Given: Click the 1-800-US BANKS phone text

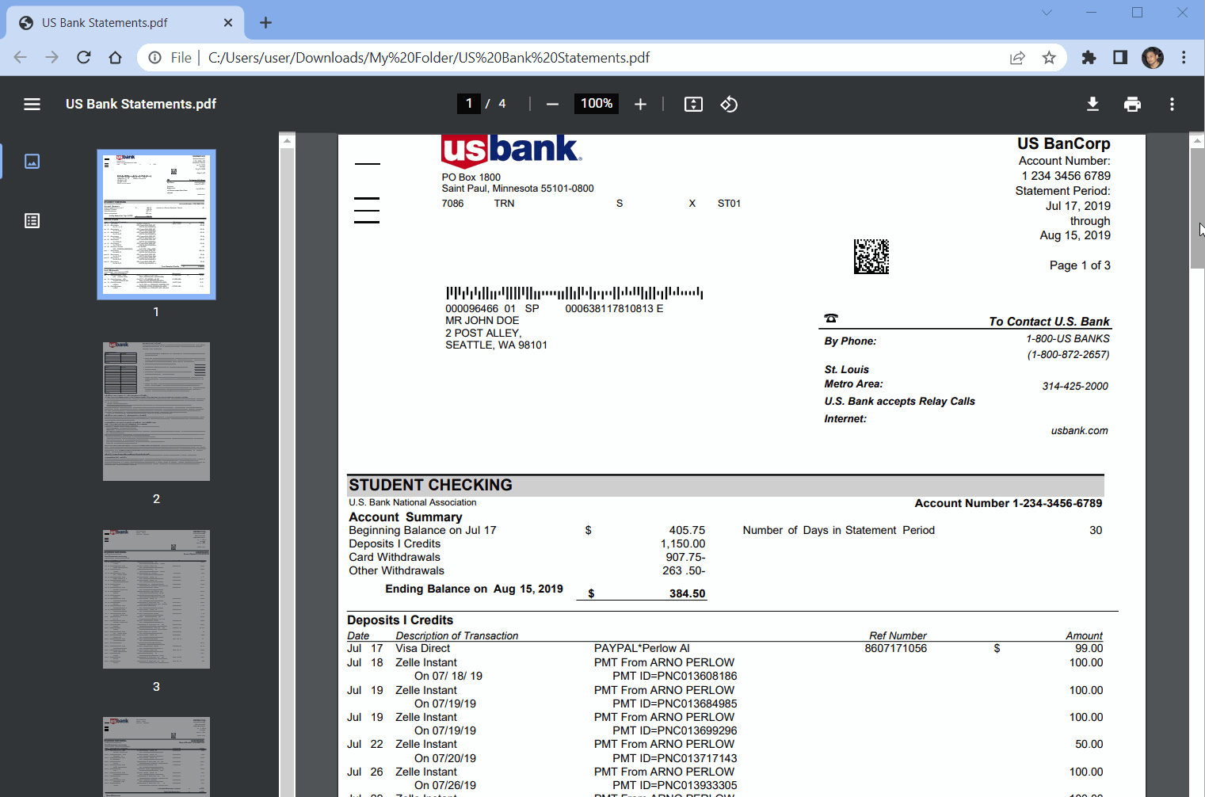Looking at the screenshot, I should pos(1068,338).
